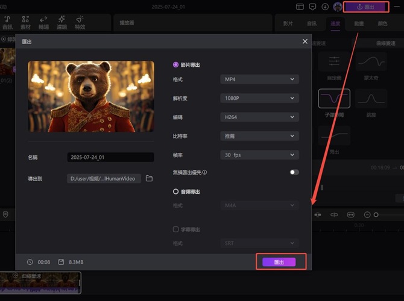This screenshot has width=404, height=301.
Task: Click the 名稱 field with 2025-07-24_01
Action: click(x=110, y=157)
